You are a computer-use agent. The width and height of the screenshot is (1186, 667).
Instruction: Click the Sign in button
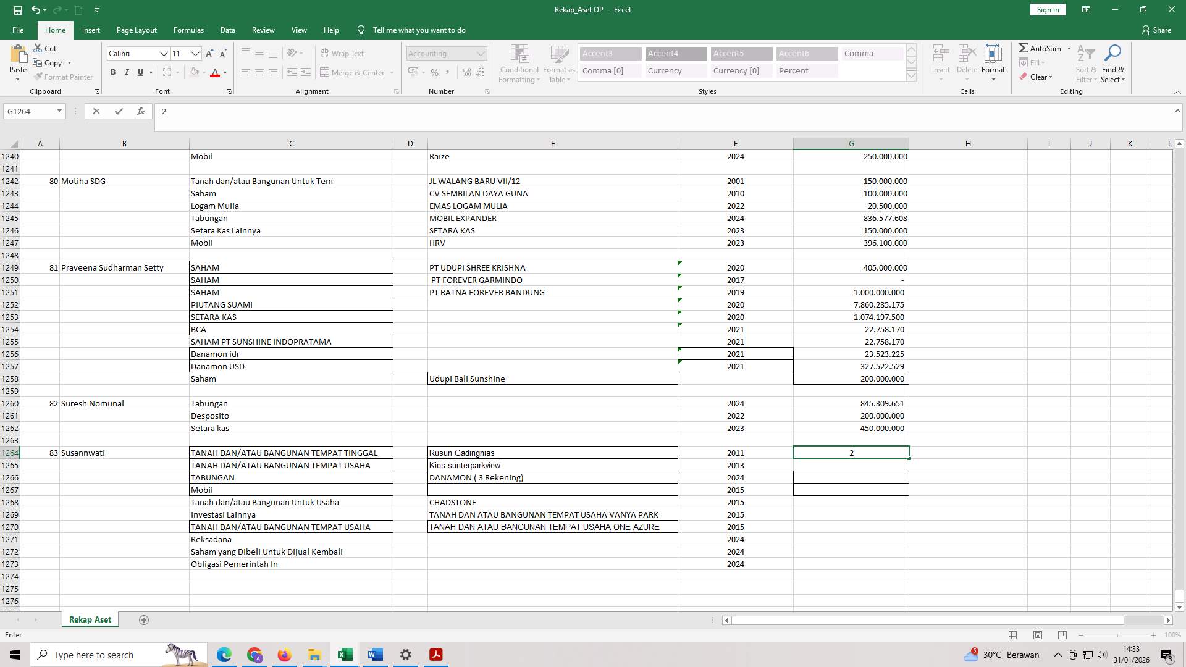pos(1047,9)
